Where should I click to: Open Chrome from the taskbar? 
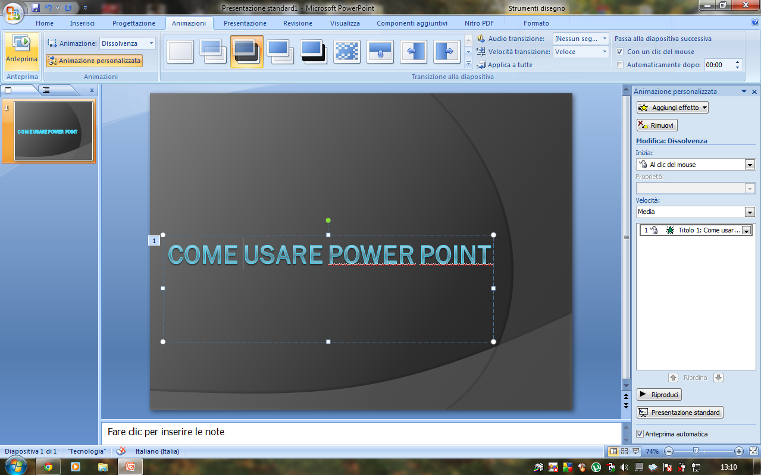(48, 467)
